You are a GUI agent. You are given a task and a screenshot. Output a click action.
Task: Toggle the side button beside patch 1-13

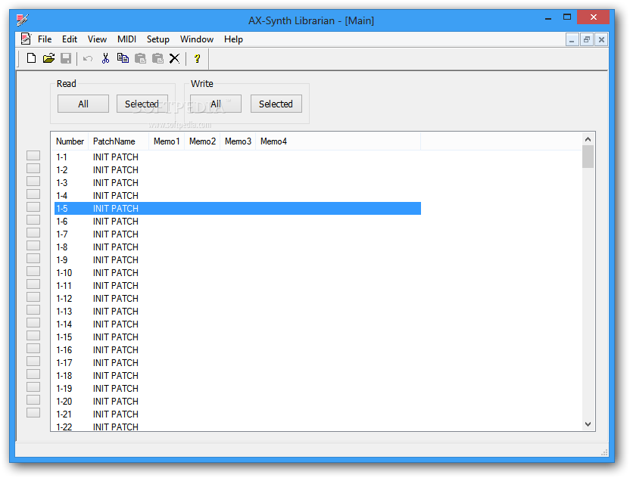tap(33, 309)
